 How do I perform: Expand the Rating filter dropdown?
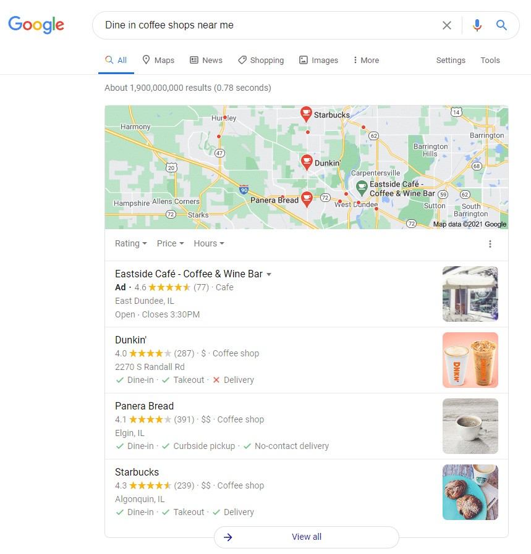(131, 243)
